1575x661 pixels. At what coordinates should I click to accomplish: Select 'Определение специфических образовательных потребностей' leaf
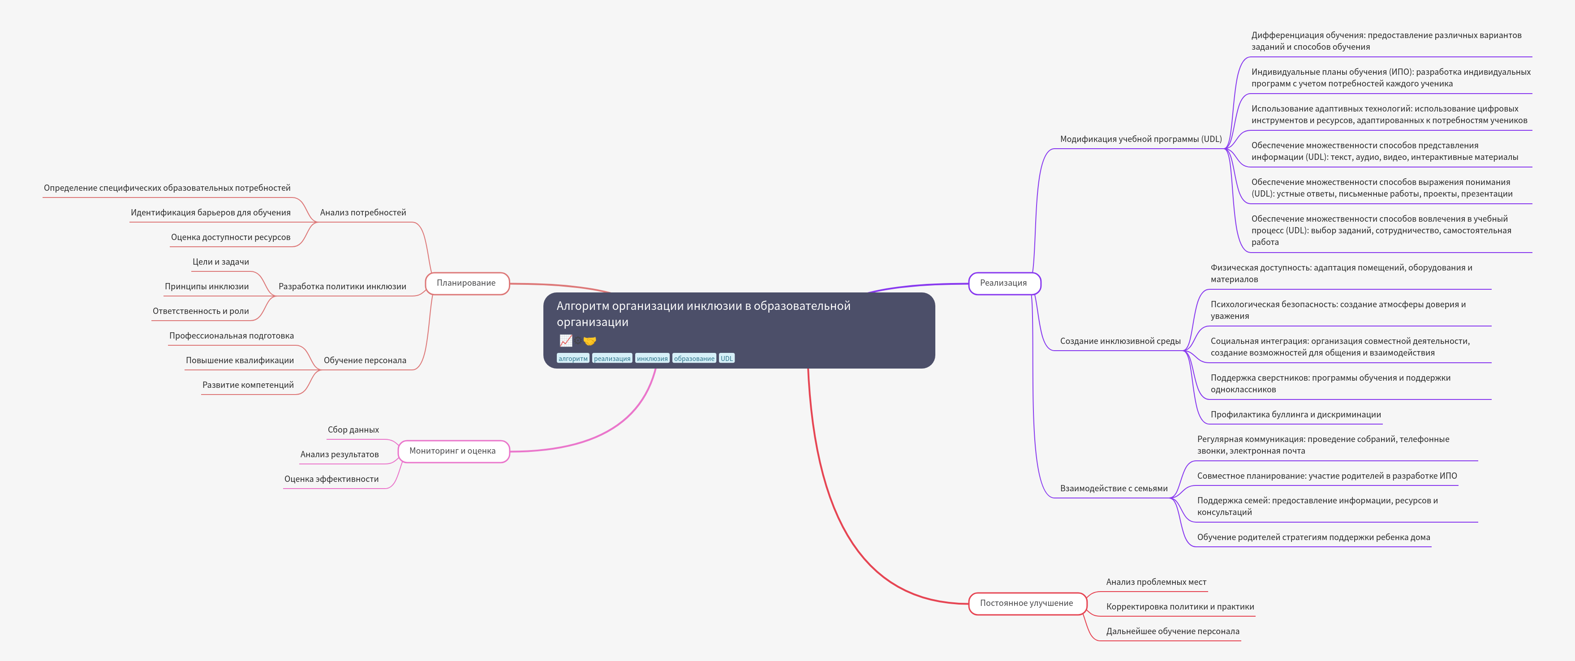click(167, 189)
